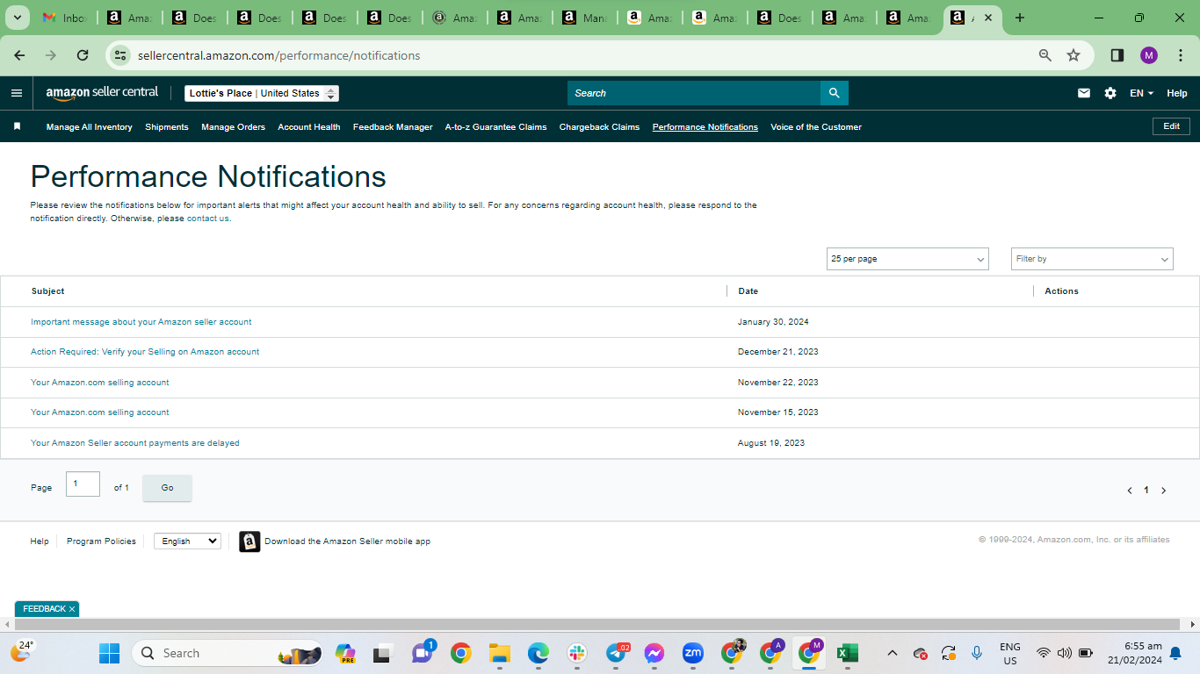Click the Seller Central search field
Screen dimensions: 1200x674
(694, 93)
